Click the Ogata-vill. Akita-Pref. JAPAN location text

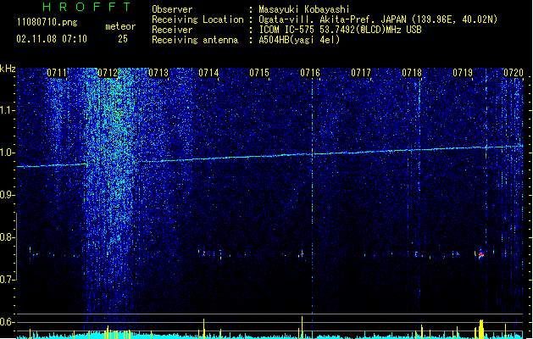378,19
